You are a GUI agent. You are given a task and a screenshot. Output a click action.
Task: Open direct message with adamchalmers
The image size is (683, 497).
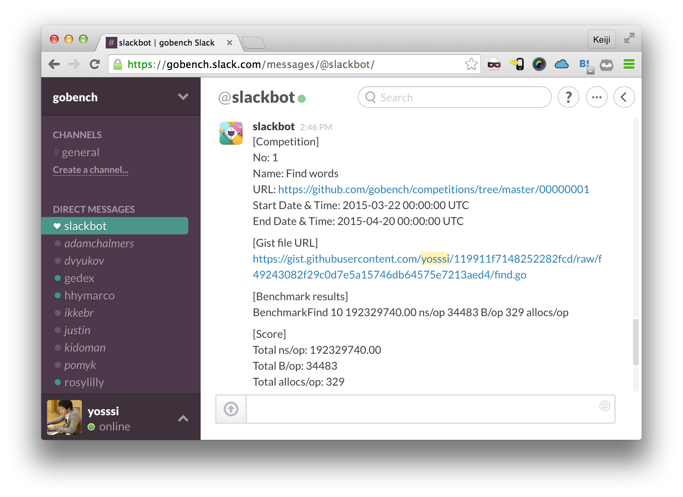click(x=99, y=243)
